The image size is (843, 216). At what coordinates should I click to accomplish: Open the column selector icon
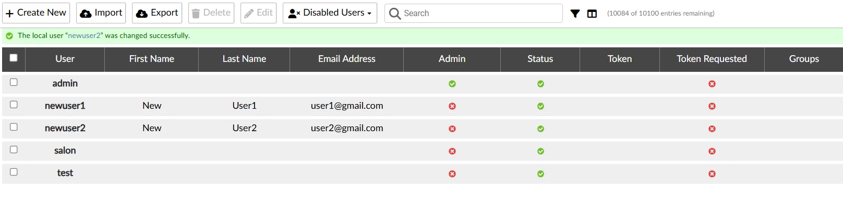tap(592, 14)
